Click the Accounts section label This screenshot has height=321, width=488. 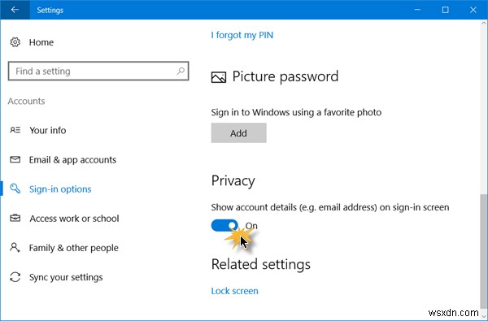click(27, 101)
